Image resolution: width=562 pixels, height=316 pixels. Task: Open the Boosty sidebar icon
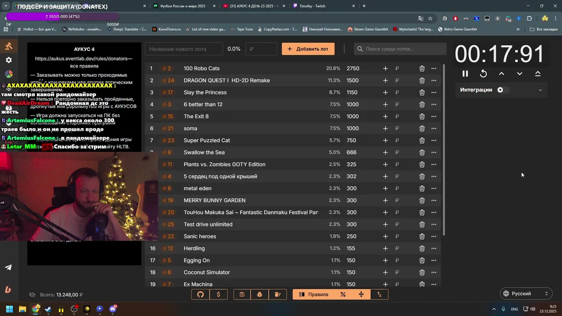coord(8,290)
